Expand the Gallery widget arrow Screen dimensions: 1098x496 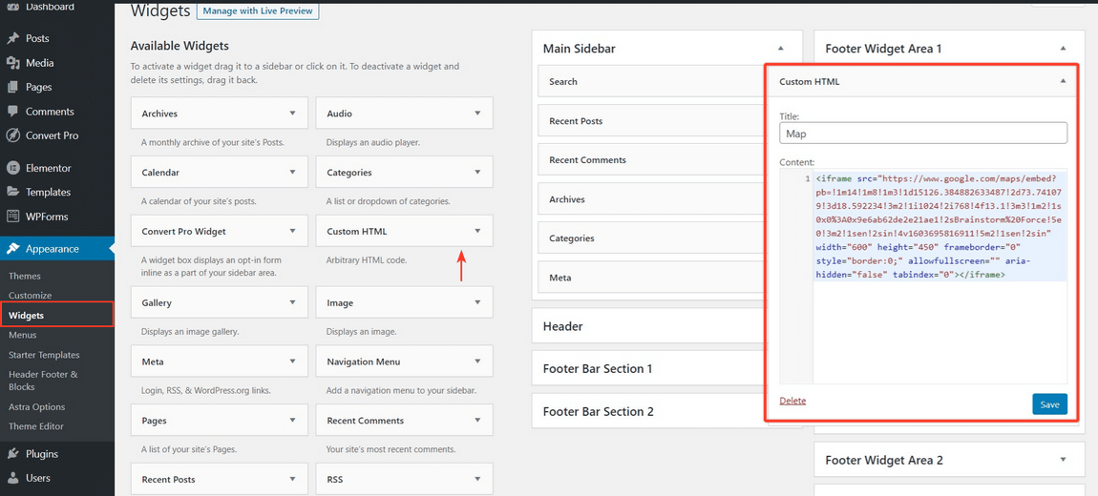pos(293,303)
